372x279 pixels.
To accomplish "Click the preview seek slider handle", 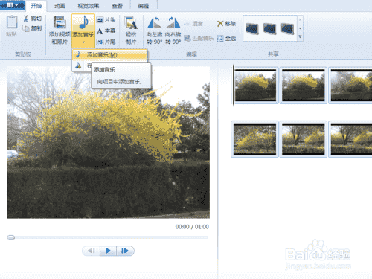I will pyautogui.click(x=10, y=237).
